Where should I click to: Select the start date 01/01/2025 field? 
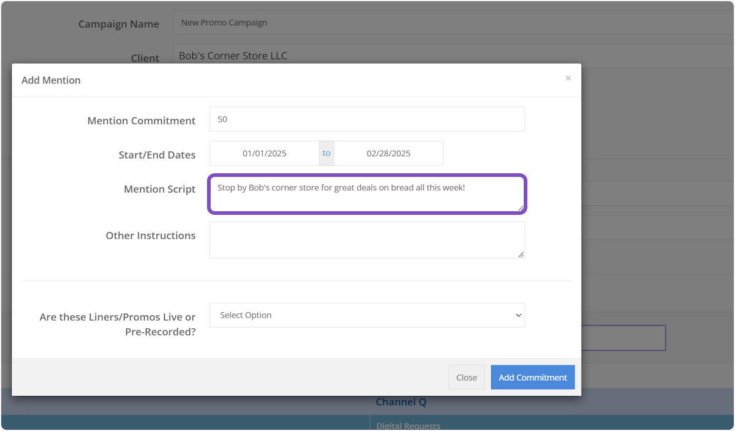[265, 154]
